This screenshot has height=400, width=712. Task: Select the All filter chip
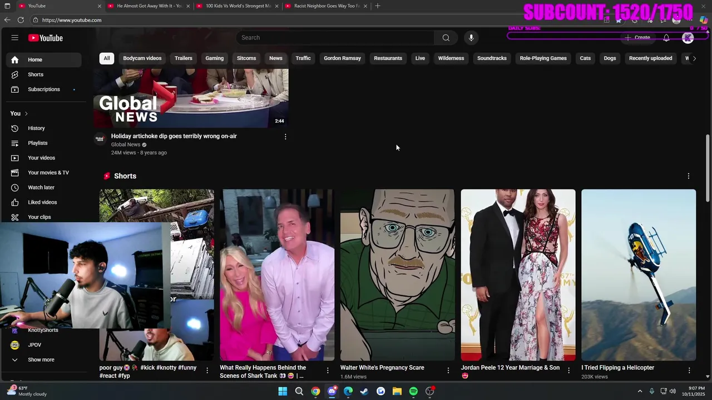[107, 58]
